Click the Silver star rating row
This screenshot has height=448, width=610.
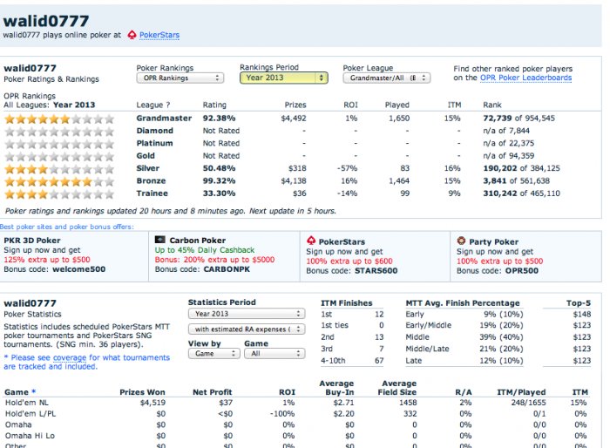pos(59,169)
